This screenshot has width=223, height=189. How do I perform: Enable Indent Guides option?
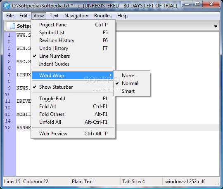click(x=73, y=64)
